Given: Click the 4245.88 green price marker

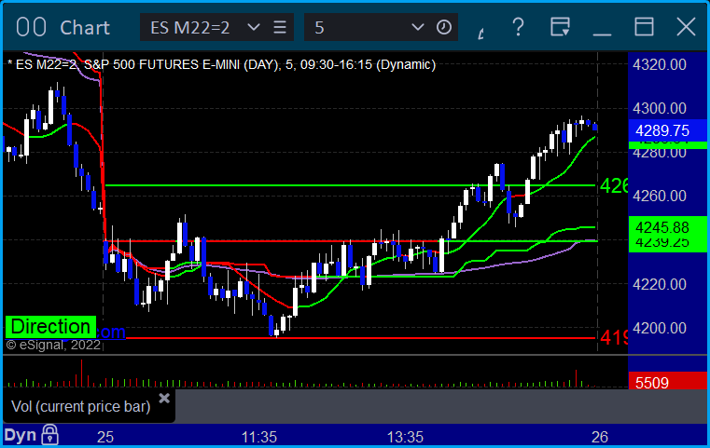Looking at the screenshot, I should tap(667, 227).
